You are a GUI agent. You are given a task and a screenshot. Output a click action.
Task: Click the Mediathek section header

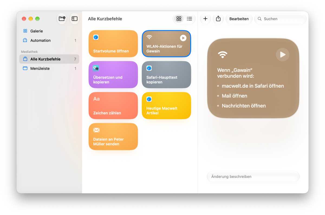point(29,51)
